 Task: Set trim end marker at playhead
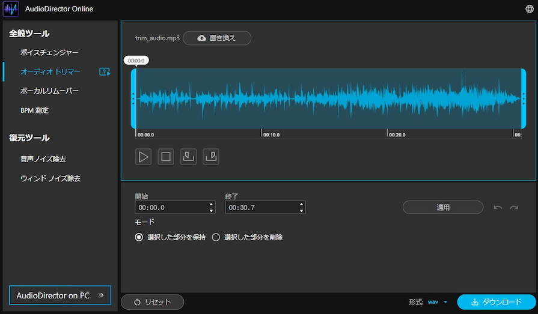(x=211, y=157)
